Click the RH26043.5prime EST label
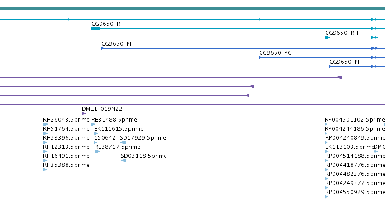Viewport: 385px width, 199px height. click(66, 120)
